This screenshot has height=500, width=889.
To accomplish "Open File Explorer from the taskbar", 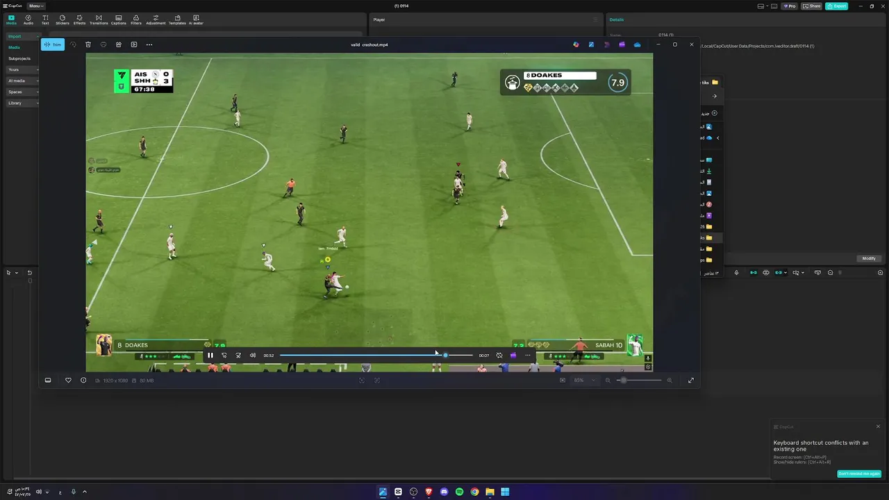I will 490,492.
